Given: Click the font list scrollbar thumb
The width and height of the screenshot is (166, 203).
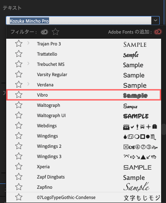Looking at the screenshot, I should coord(164,129).
